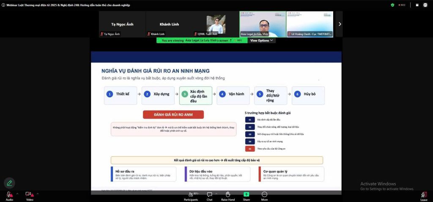Click the muted mic icon on Tạ Ngọc Ánh's label

(x=101, y=34)
